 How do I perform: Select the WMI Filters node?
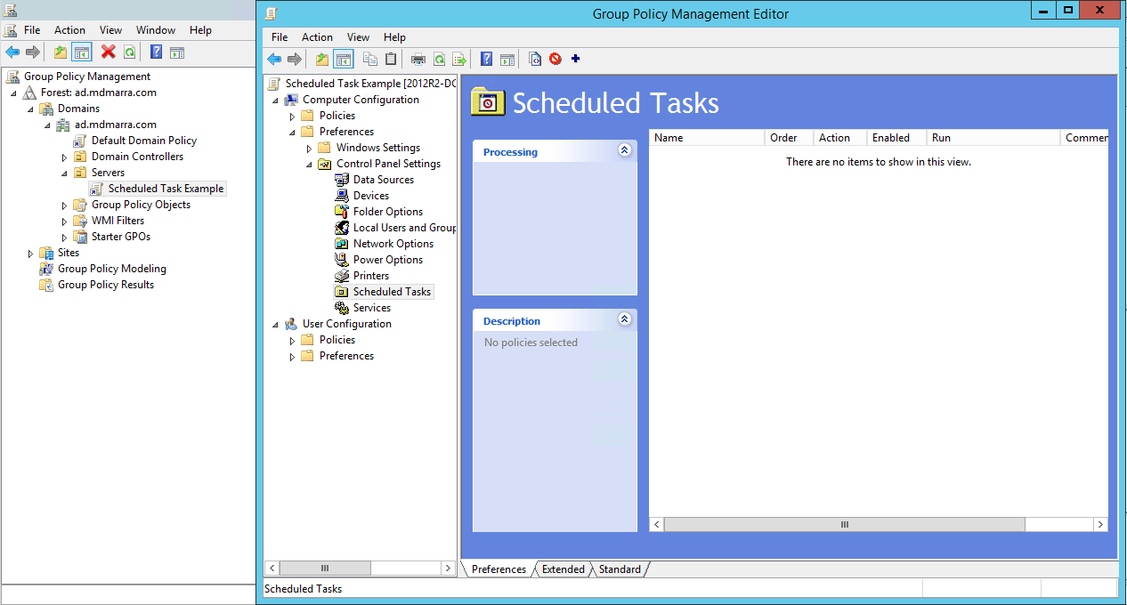[118, 221]
